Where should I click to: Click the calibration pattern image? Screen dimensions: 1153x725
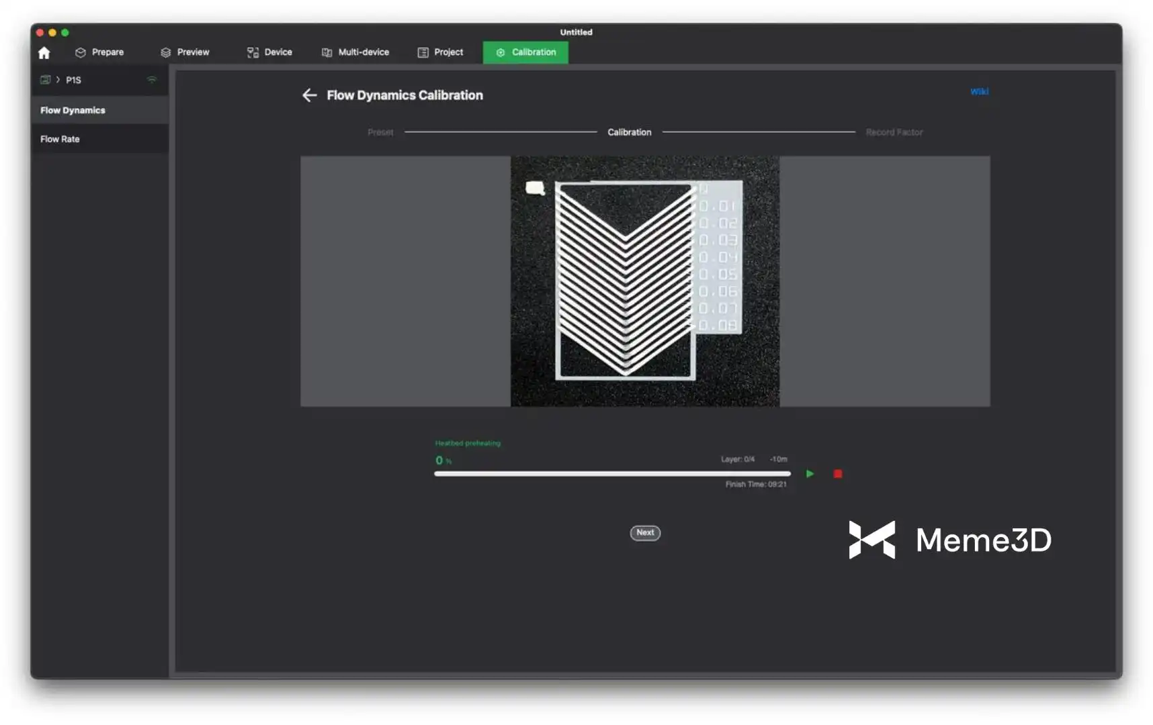pos(644,281)
